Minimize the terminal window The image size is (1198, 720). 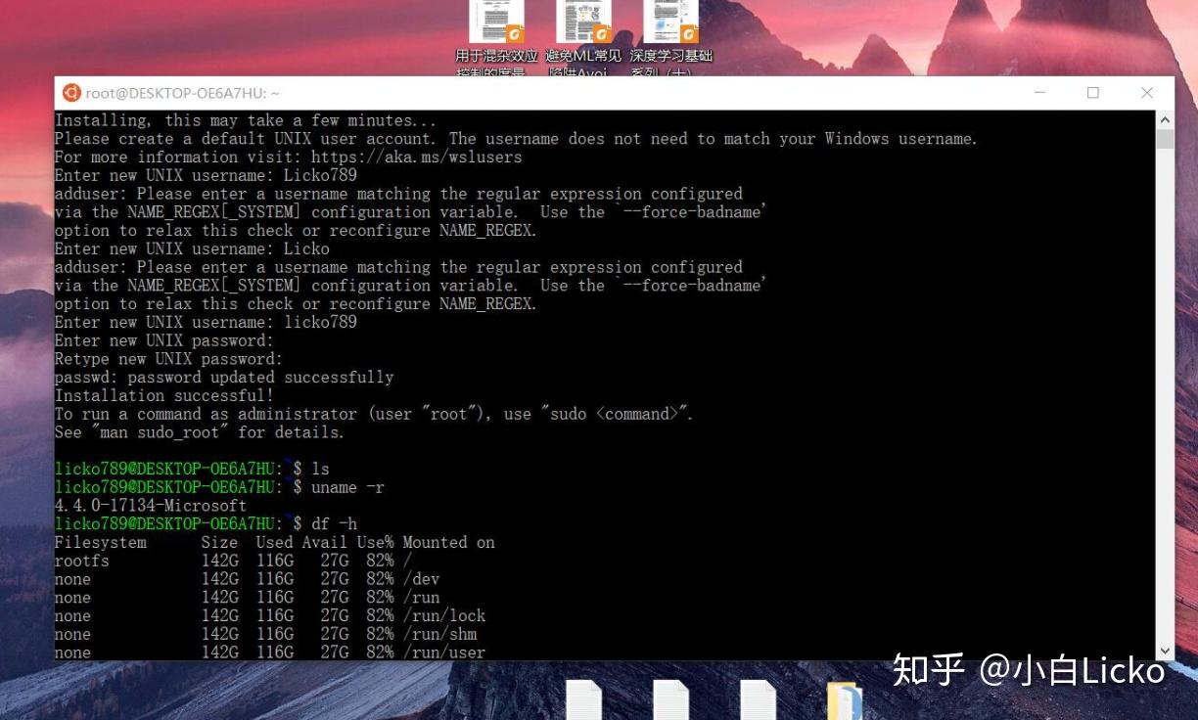tap(1039, 92)
